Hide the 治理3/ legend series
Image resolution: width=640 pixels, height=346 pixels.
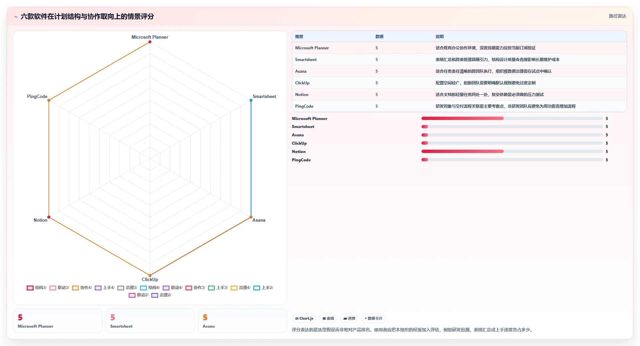(x=127, y=288)
